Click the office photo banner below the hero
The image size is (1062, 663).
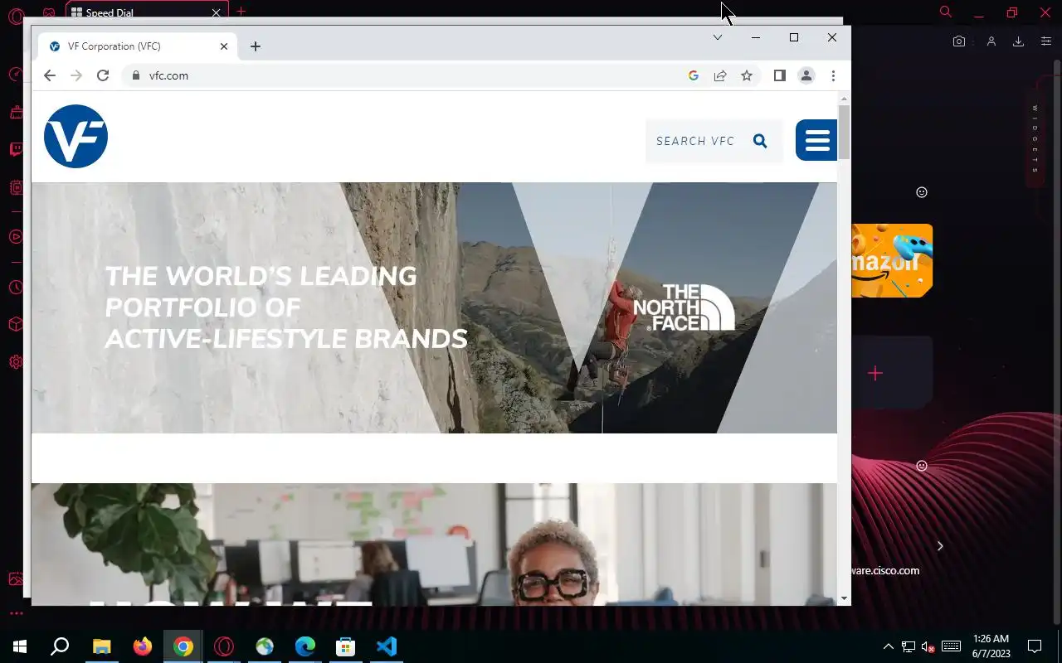(x=434, y=544)
